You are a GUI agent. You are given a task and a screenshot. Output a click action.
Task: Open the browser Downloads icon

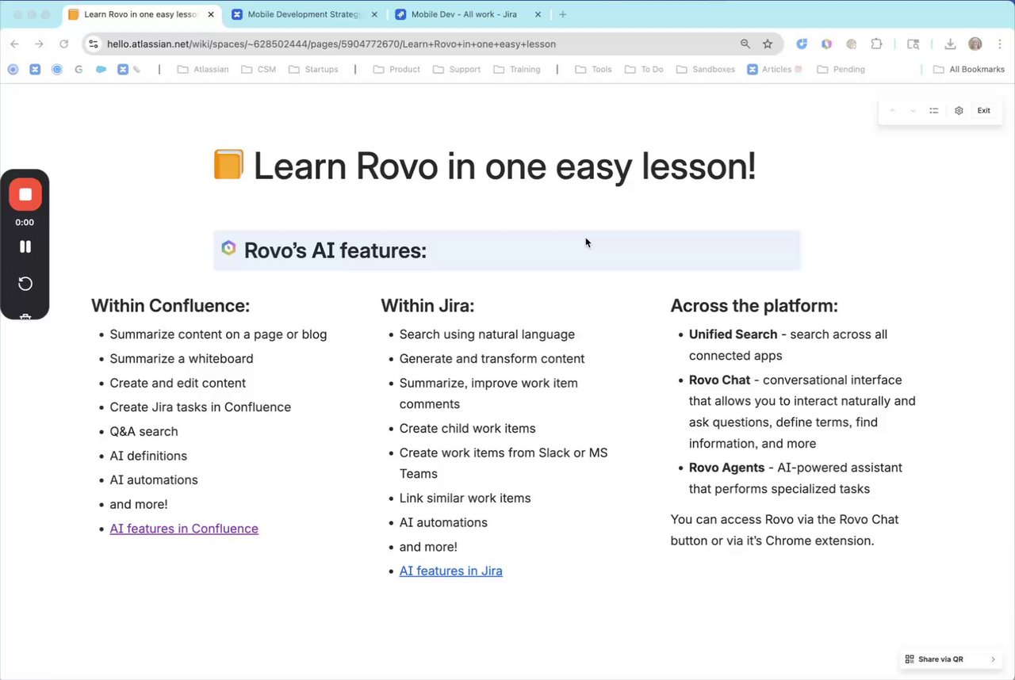[950, 44]
